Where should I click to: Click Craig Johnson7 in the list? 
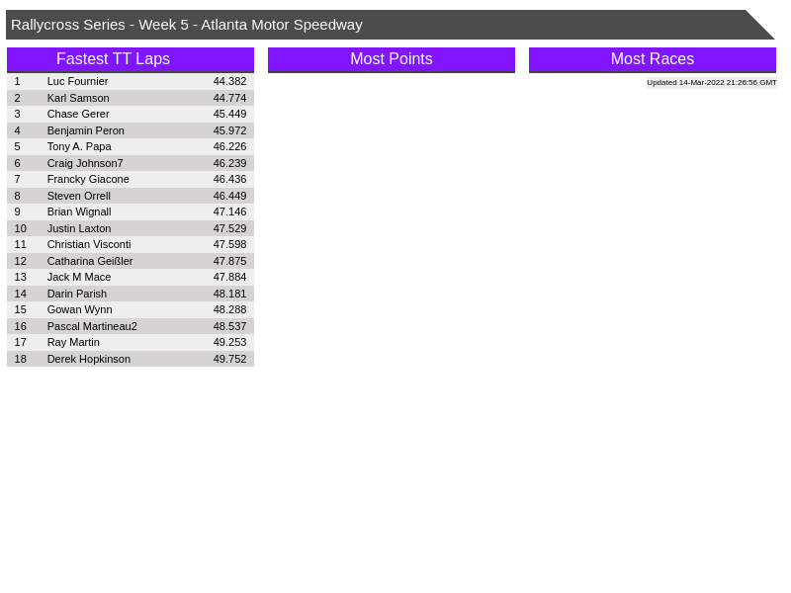pyautogui.click(x=85, y=163)
